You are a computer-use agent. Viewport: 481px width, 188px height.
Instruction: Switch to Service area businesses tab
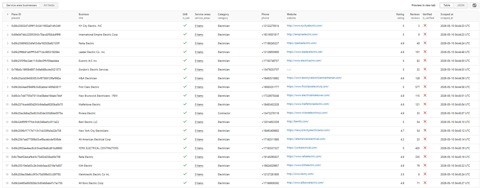coord(21,5)
